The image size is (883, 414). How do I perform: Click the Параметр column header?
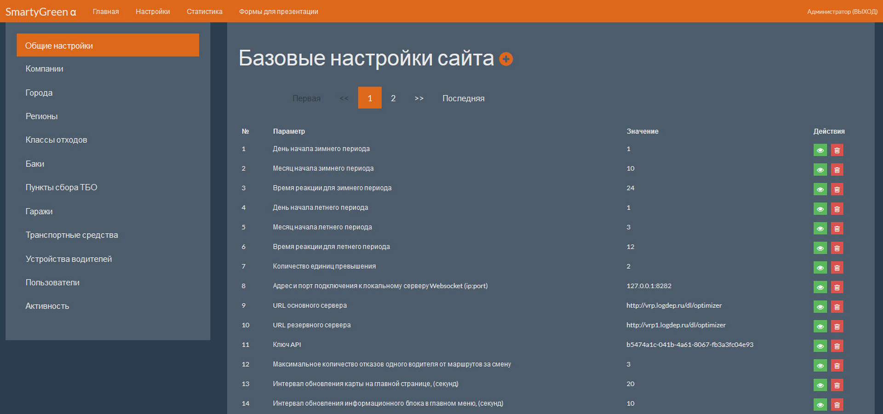coord(289,131)
